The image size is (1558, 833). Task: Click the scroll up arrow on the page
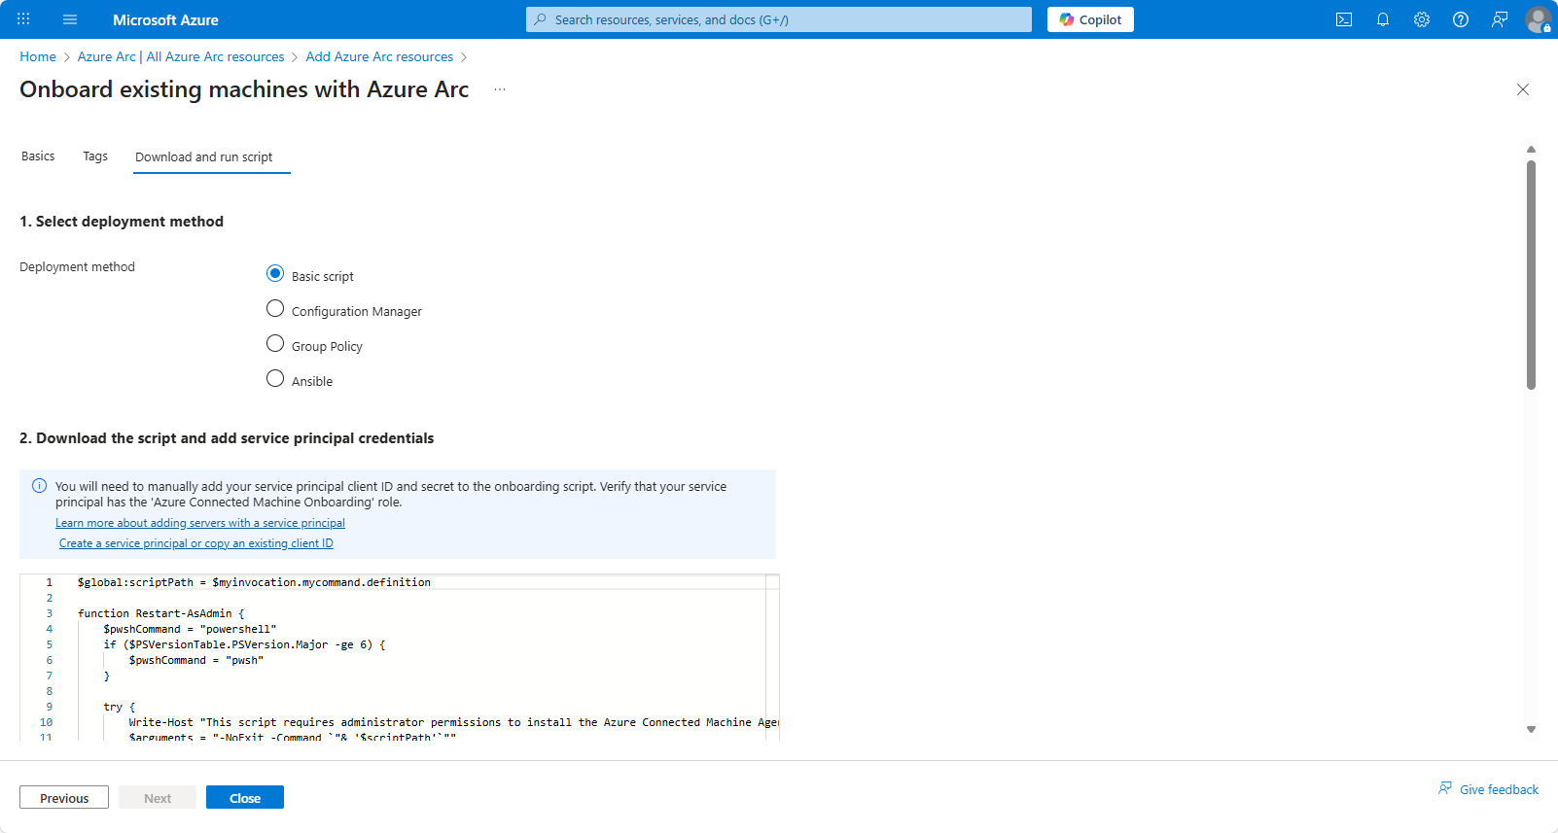[x=1531, y=150]
